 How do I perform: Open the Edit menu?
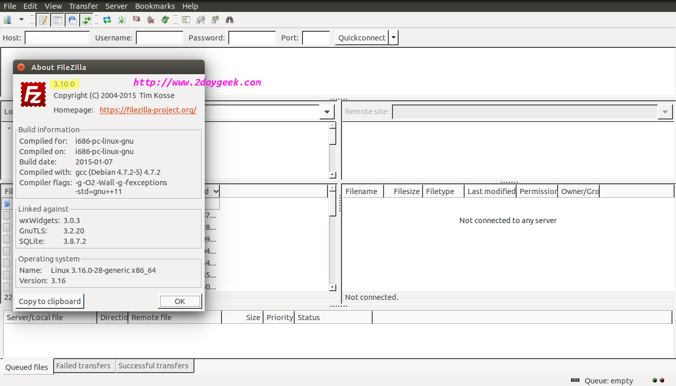(x=30, y=6)
